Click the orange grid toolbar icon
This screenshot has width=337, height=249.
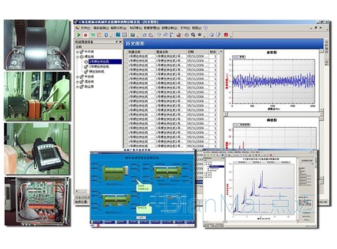pyautogui.click(x=100, y=35)
